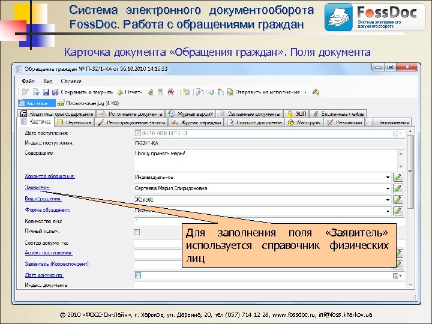The width and height of the screenshot is (432, 324).
Task: Select the 'Карточка' item in the attachments bar
Action: [x=37, y=103]
